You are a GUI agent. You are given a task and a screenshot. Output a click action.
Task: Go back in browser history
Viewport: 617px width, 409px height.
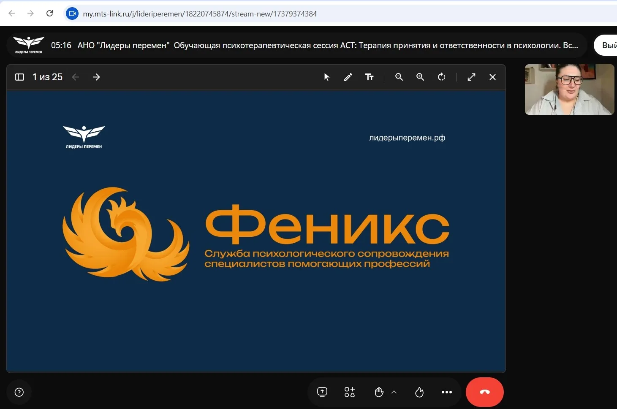click(12, 14)
